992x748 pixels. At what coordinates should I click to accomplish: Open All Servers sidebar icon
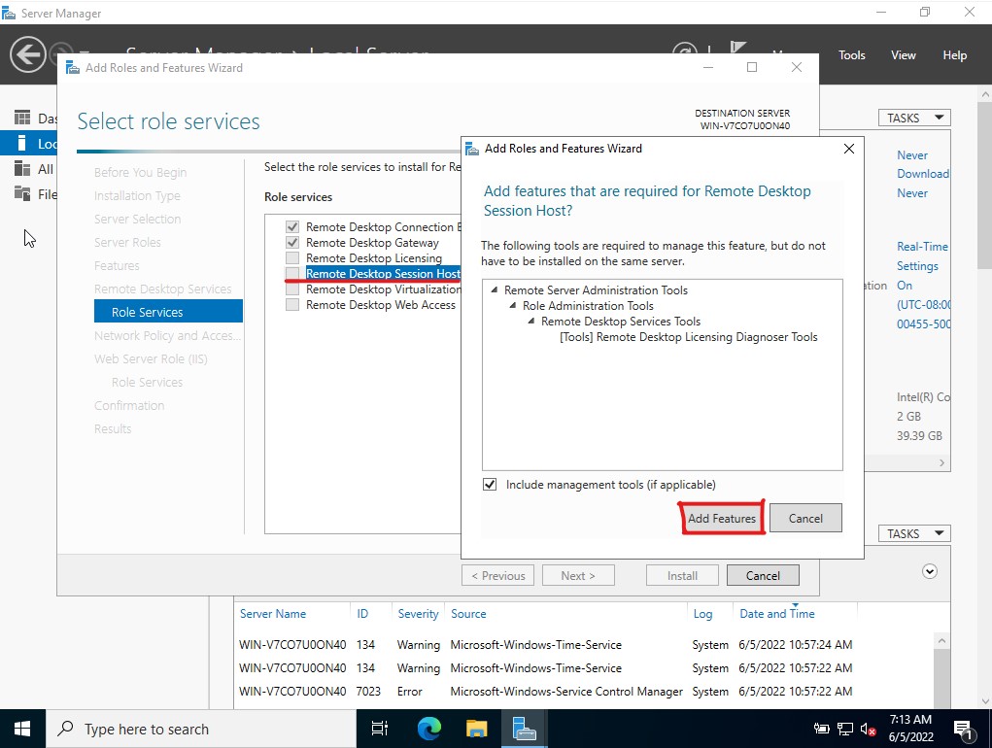(x=22, y=169)
